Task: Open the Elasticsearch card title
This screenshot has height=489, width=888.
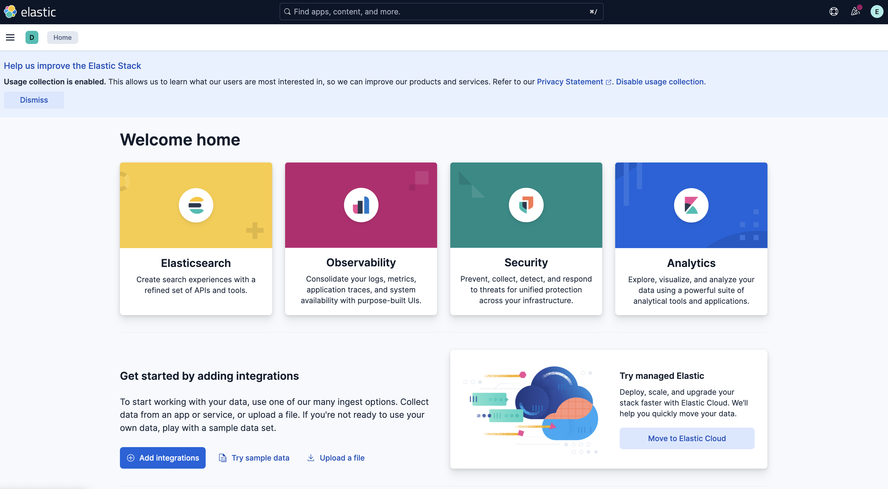Action: tap(196, 263)
